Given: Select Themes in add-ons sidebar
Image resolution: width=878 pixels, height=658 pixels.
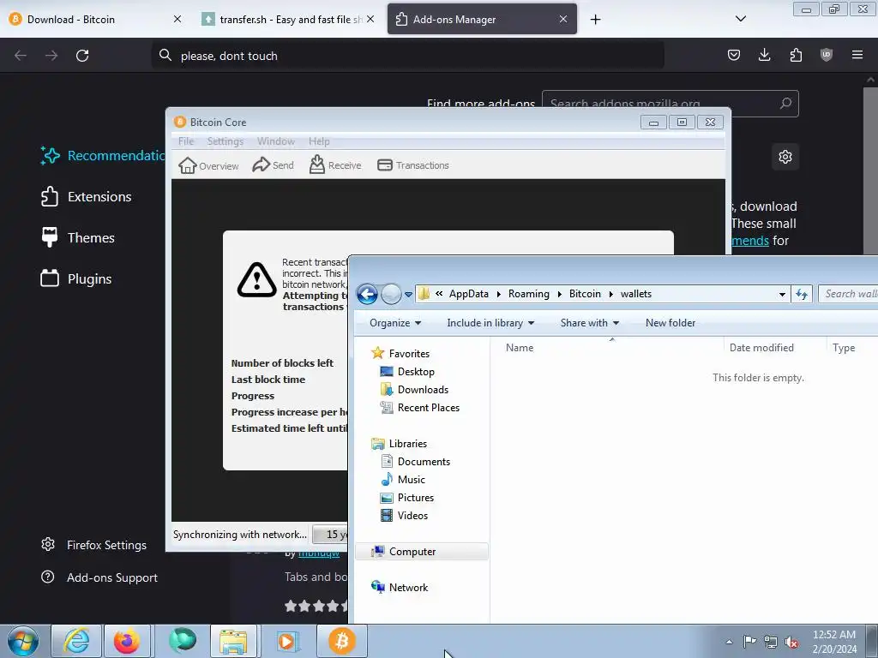Looking at the screenshot, I should click(78, 238).
